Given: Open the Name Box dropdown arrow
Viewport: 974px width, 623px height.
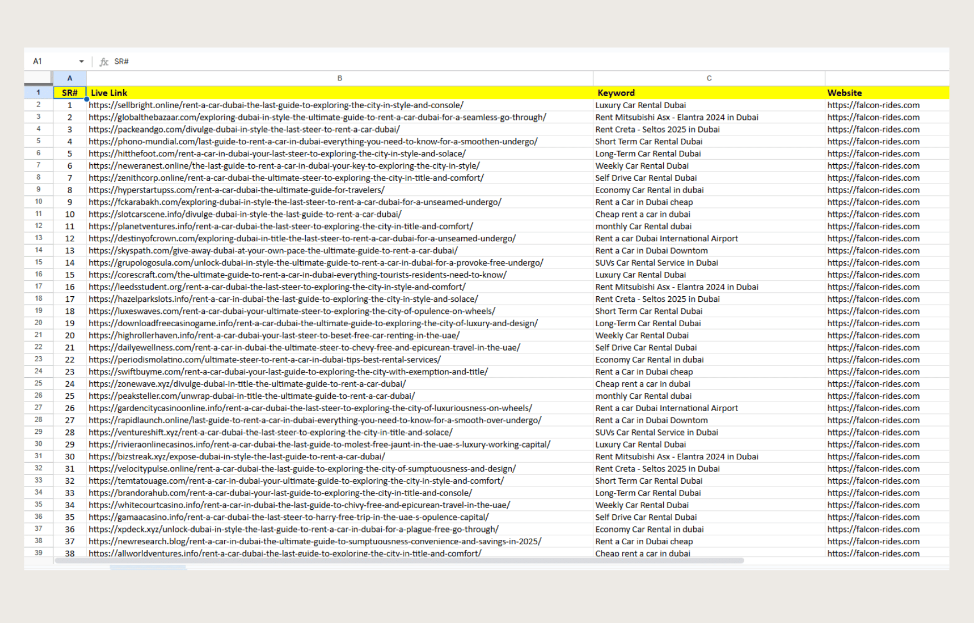Looking at the screenshot, I should point(82,62).
